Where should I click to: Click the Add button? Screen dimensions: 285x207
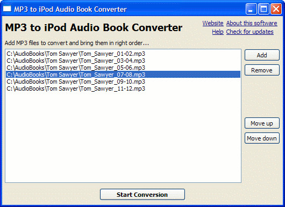[x=262, y=55]
